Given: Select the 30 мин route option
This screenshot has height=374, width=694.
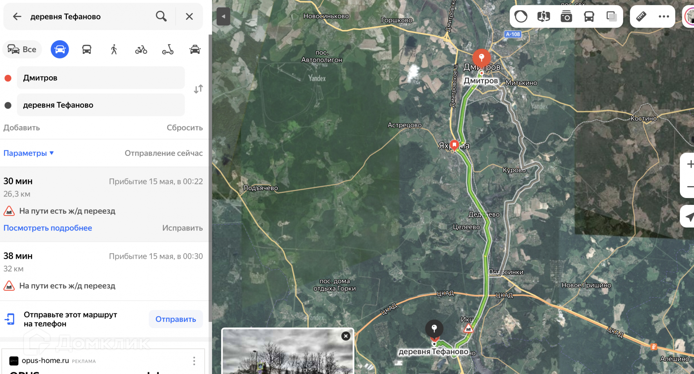Looking at the screenshot, I should 104,204.
